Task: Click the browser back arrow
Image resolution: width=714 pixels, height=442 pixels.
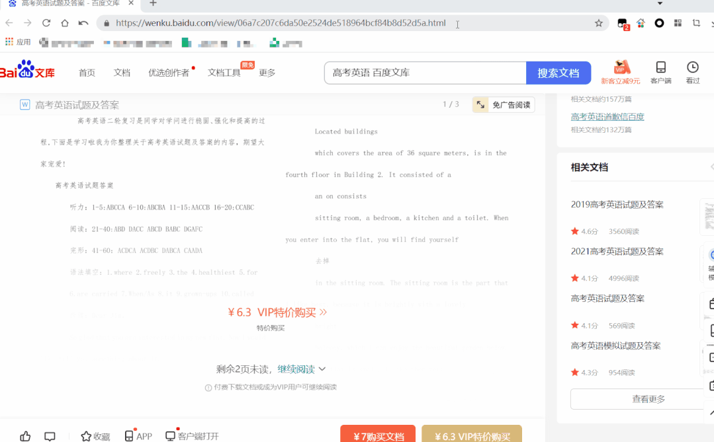Action: [9, 22]
